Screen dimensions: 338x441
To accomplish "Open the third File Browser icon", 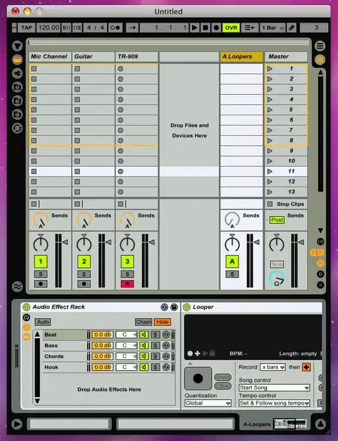I will tap(18, 114).
